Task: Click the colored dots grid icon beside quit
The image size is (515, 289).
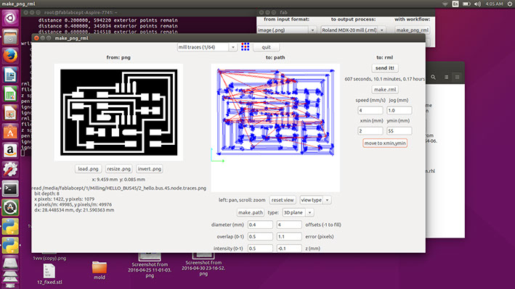Action: coord(245,47)
